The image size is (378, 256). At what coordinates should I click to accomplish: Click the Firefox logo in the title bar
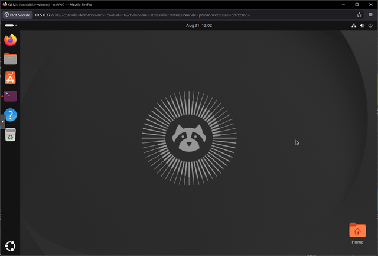coord(5,4)
